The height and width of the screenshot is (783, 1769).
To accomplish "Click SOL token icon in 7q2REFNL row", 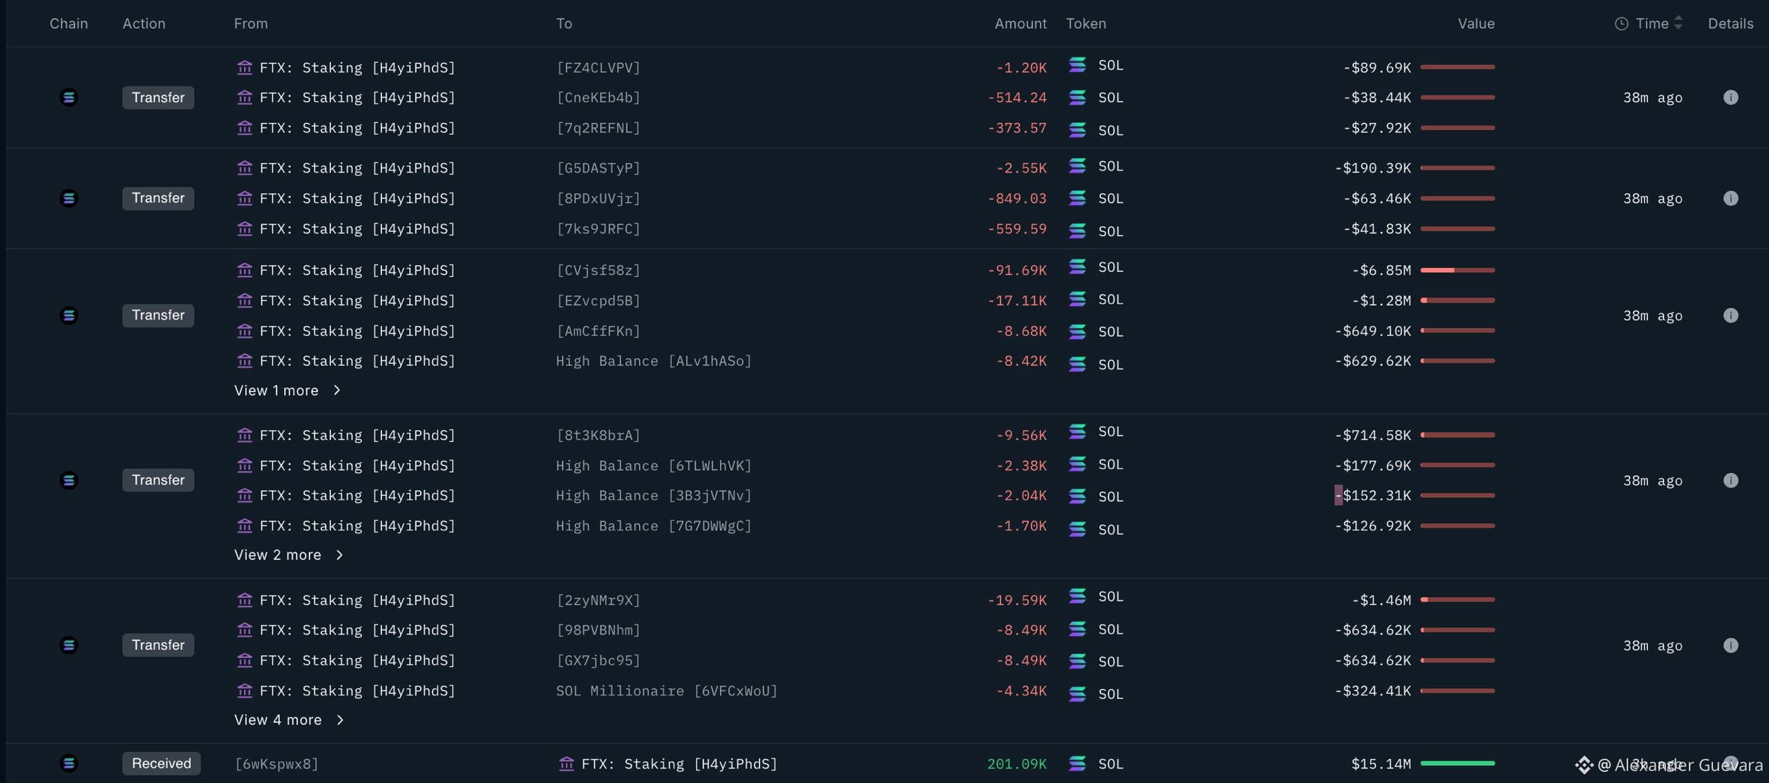I will 1077,130.
